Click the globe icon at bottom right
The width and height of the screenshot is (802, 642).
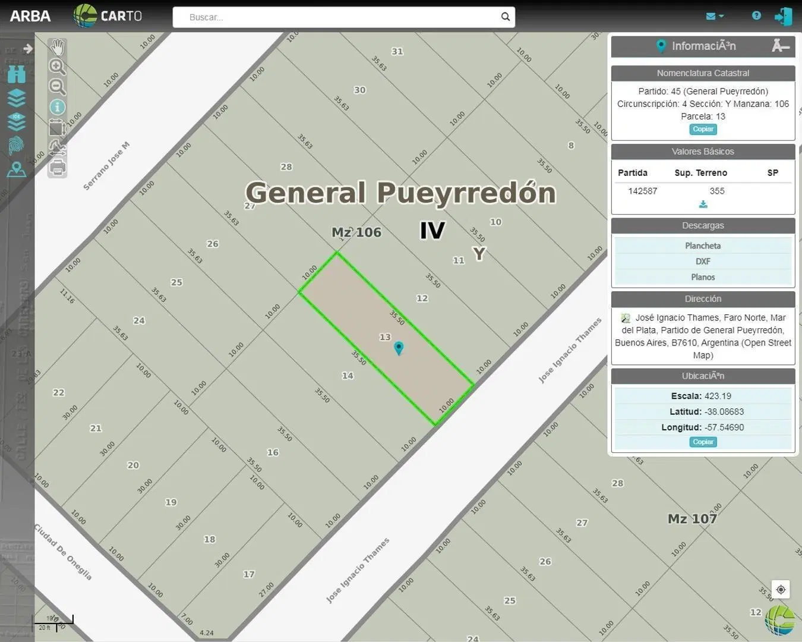point(780,621)
